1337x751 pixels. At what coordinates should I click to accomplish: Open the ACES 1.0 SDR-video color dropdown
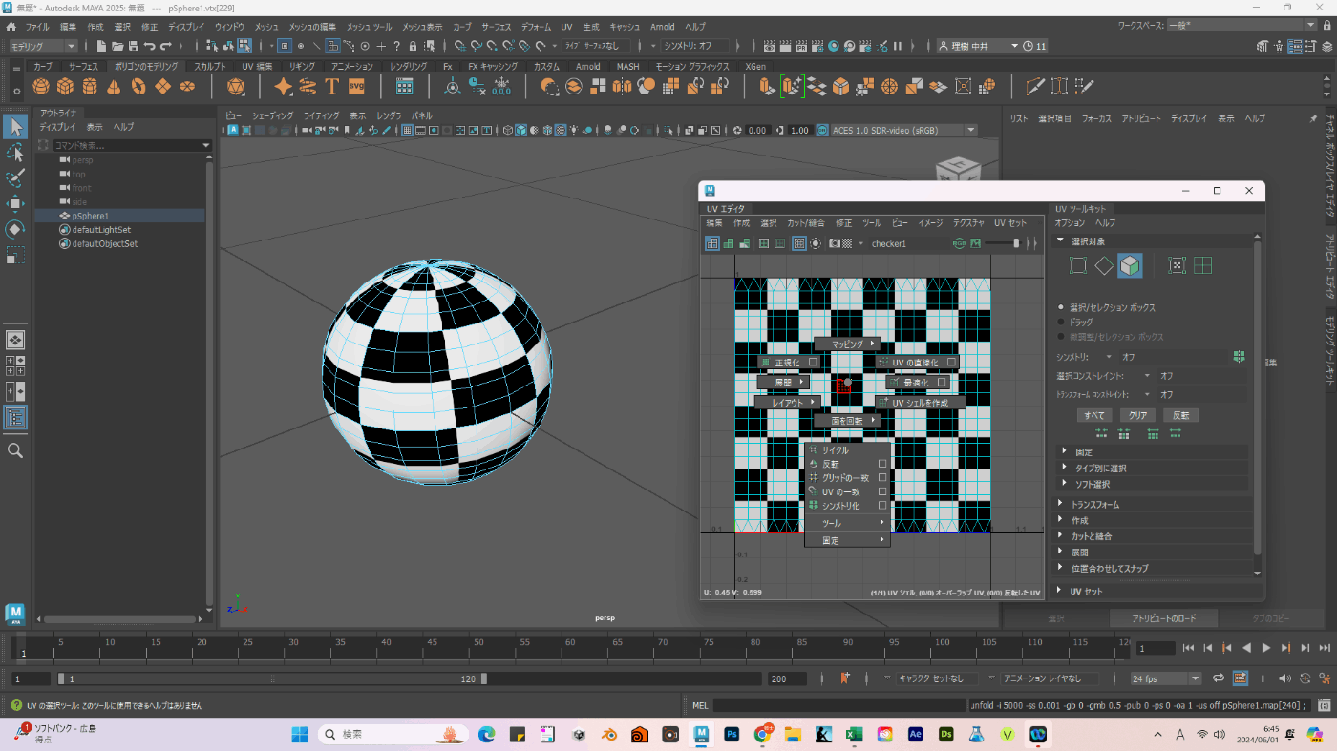903,130
